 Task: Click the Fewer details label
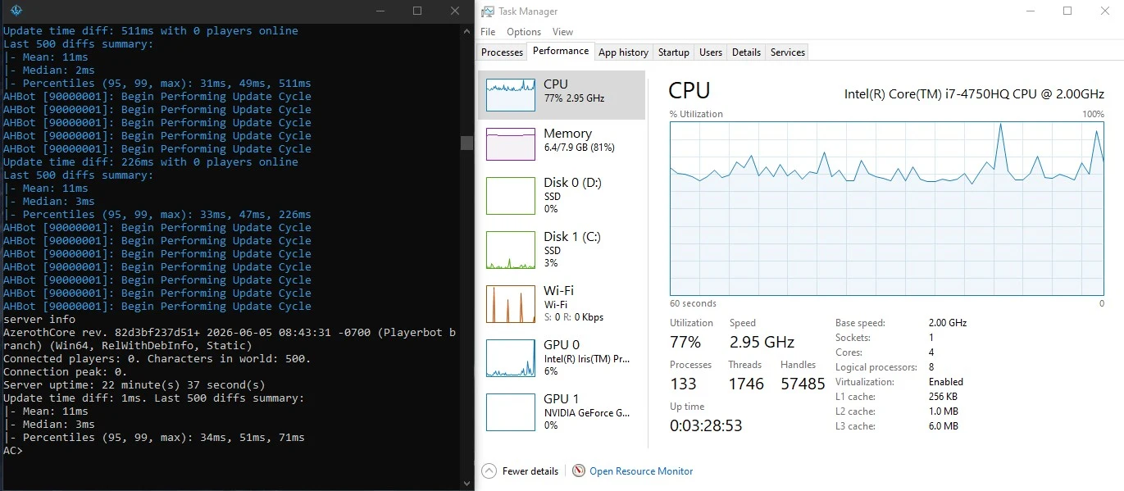pos(530,471)
